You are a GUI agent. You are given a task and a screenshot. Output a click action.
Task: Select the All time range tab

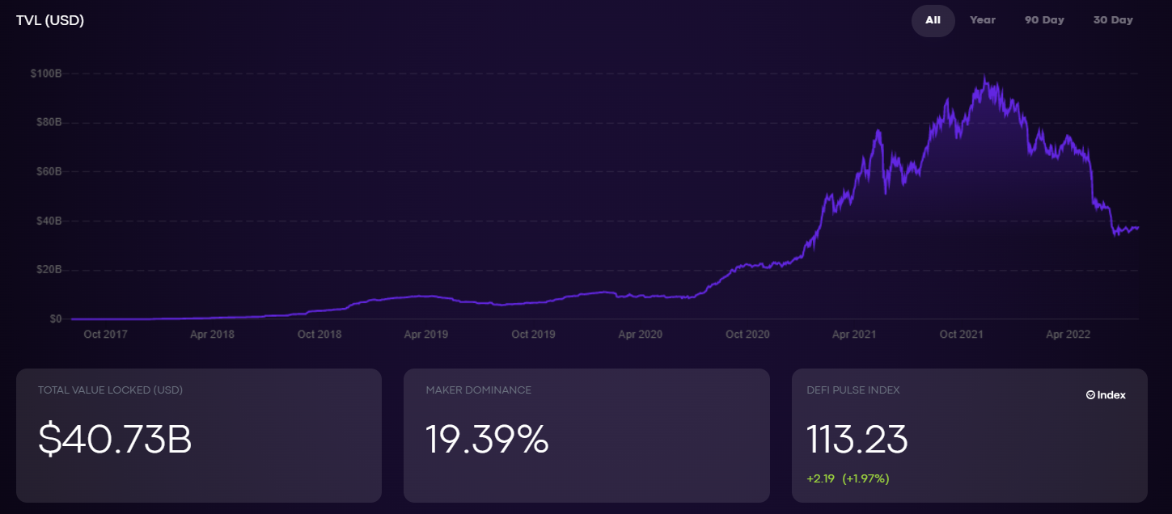933,20
